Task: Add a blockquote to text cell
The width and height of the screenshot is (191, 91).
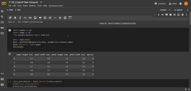Action: pyautogui.click(x=40, y=18)
